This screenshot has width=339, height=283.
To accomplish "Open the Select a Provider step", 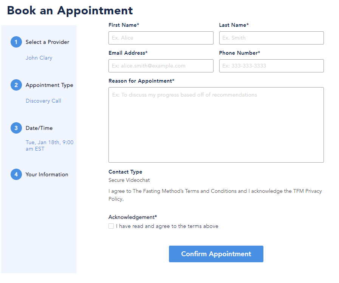I will (x=47, y=42).
